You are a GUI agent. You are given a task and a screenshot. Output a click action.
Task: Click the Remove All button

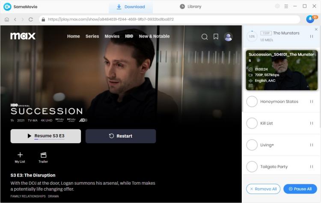[x=263, y=189]
